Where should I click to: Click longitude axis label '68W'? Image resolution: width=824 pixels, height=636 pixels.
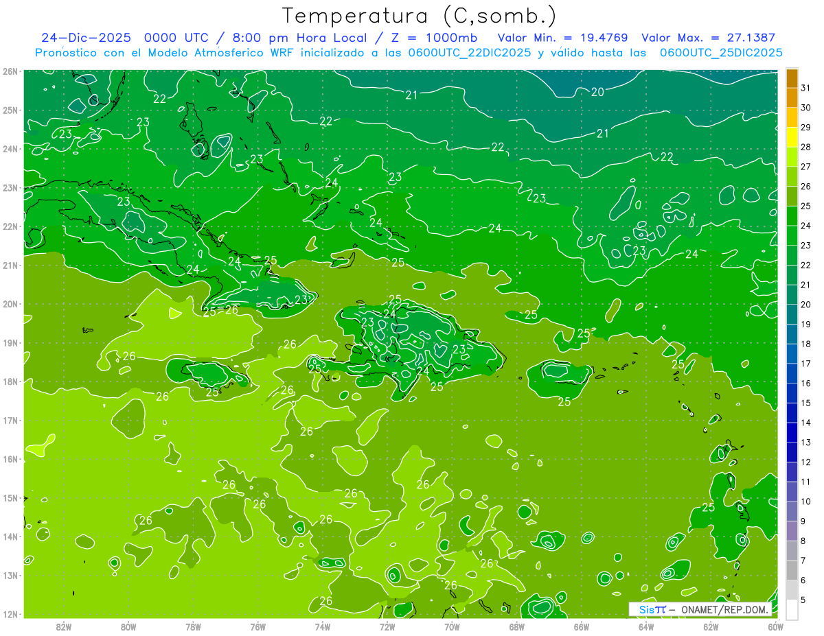pos(516,626)
